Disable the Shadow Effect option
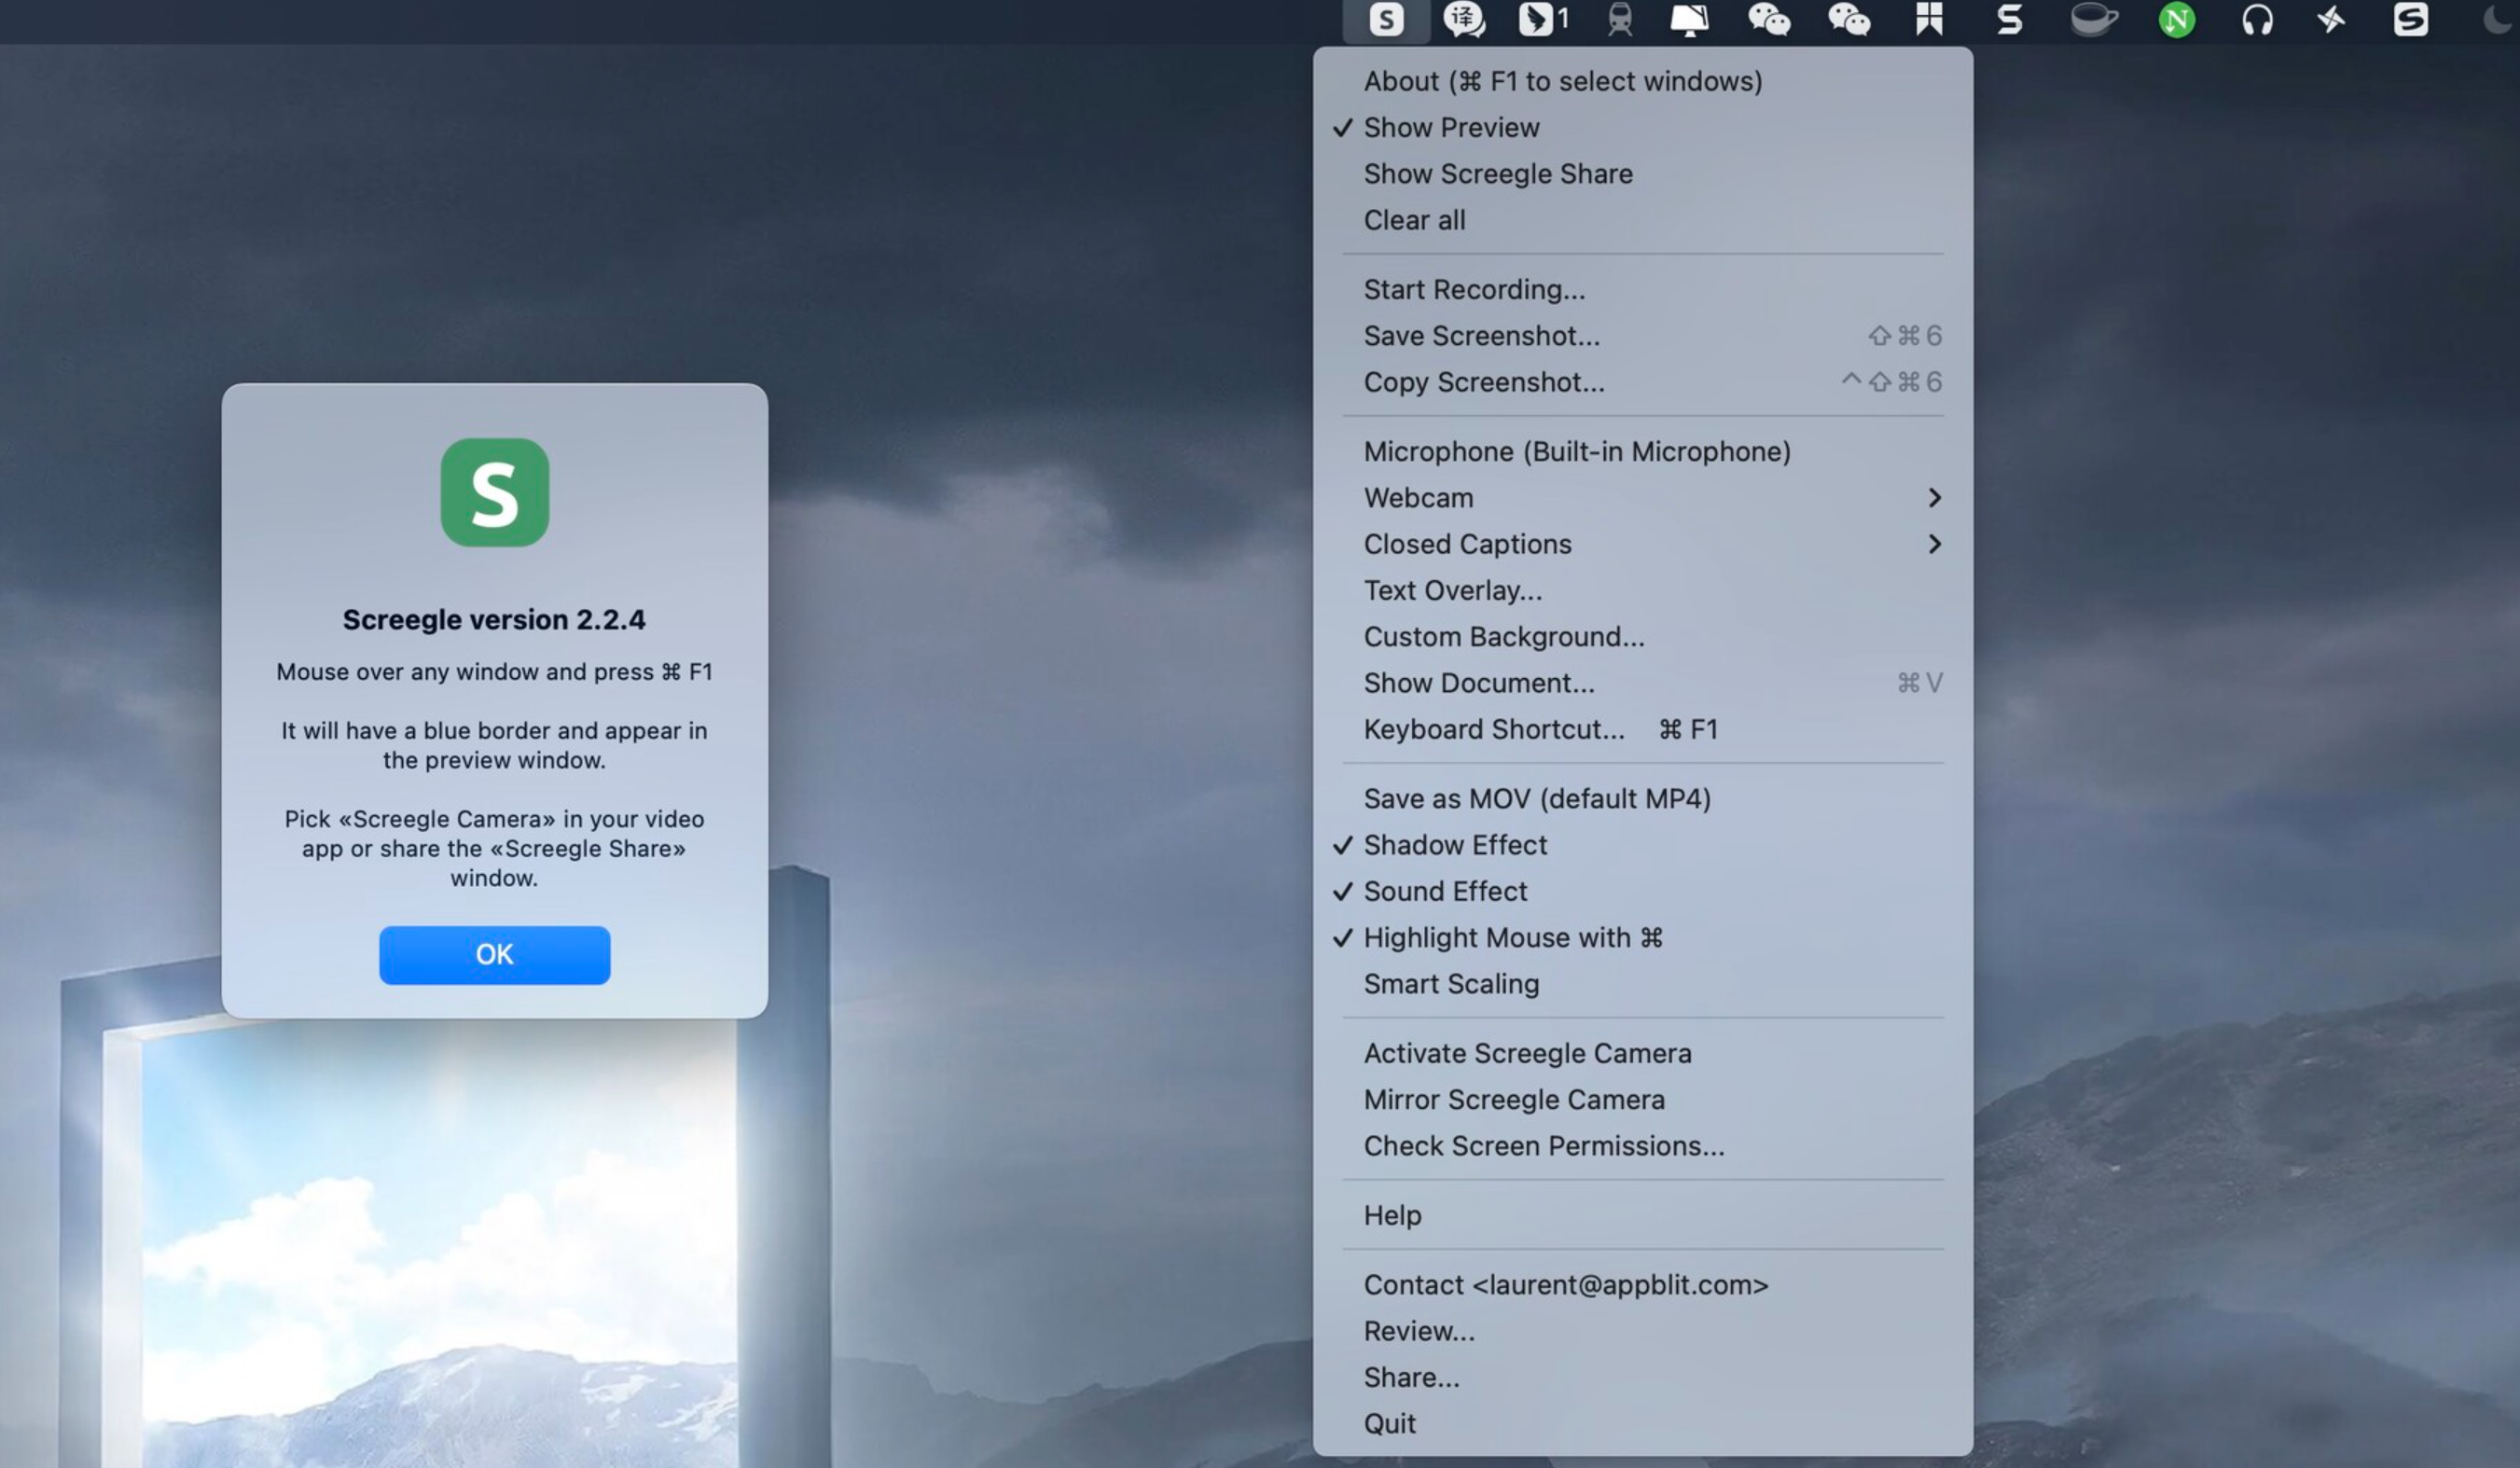This screenshot has height=1468, width=2520. coord(1643,845)
